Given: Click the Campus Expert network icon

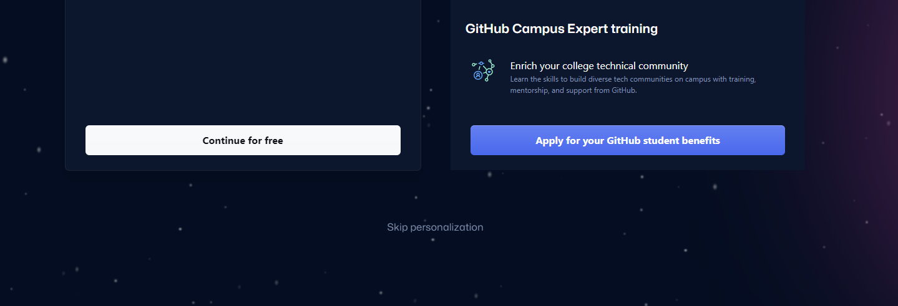Looking at the screenshot, I should (x=483, y=70).
